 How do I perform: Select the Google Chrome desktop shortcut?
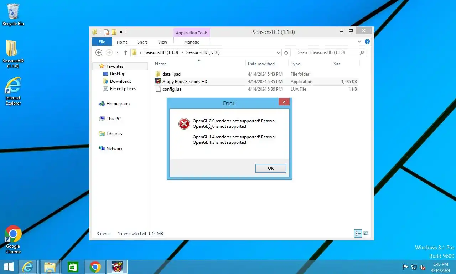coord(13,239)
